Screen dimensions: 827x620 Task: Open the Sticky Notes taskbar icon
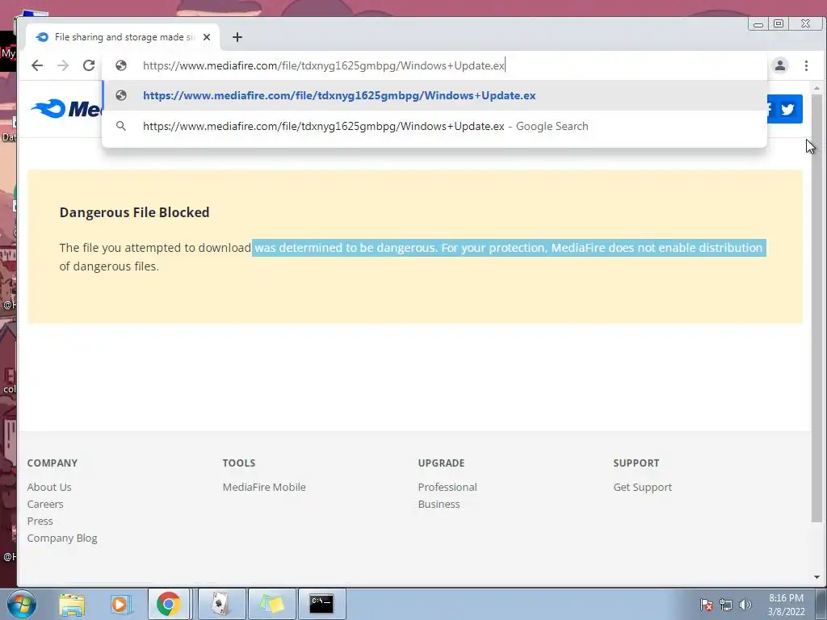(271, 604)
